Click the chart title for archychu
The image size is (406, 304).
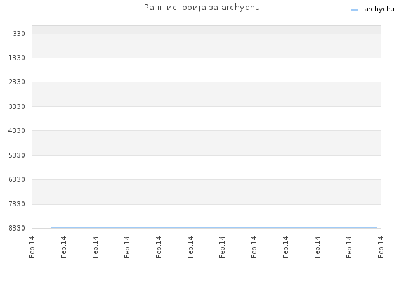pos(202,8)
